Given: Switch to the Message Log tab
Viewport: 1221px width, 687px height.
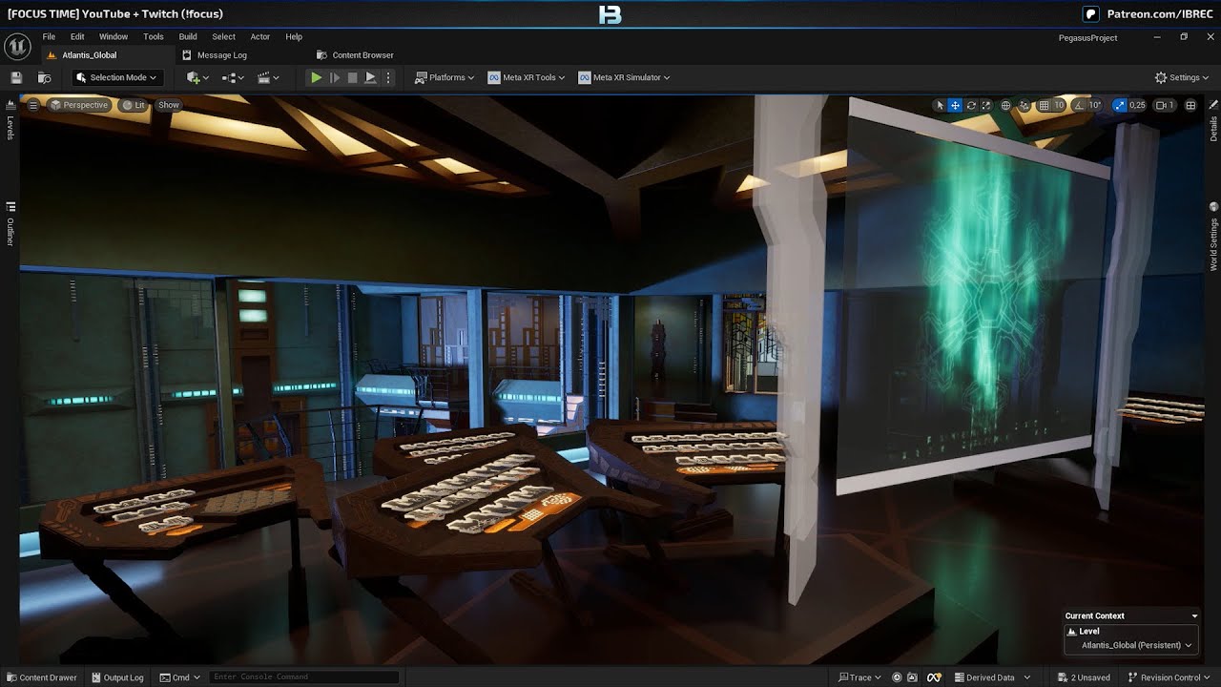Looking at the screenshot, I should (x=216, y=55).
